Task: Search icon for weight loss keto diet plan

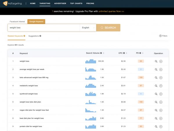Action: (x=156, y=102)
